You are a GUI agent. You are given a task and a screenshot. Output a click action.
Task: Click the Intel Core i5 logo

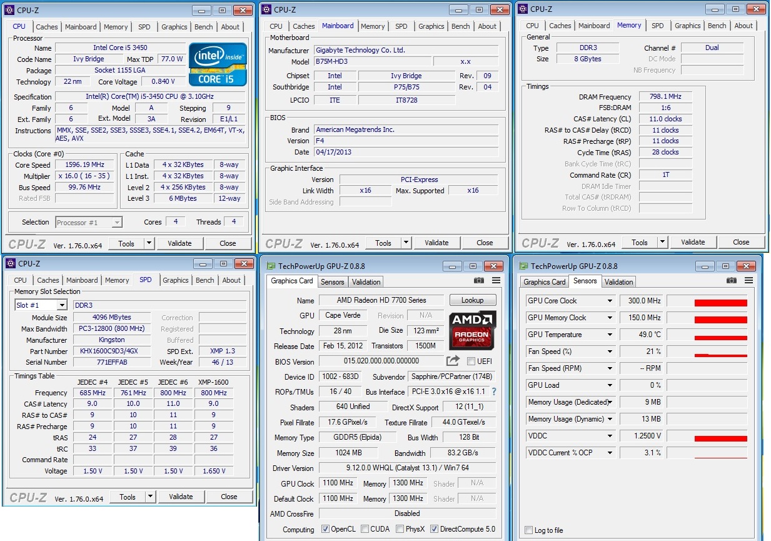[x=218, y=64]
